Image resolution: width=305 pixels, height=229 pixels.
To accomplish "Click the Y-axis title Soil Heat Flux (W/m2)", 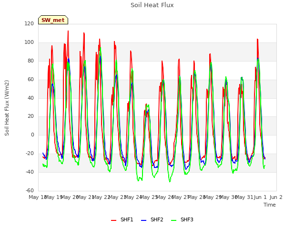I will pyautogui.click(x=7, y=108).
